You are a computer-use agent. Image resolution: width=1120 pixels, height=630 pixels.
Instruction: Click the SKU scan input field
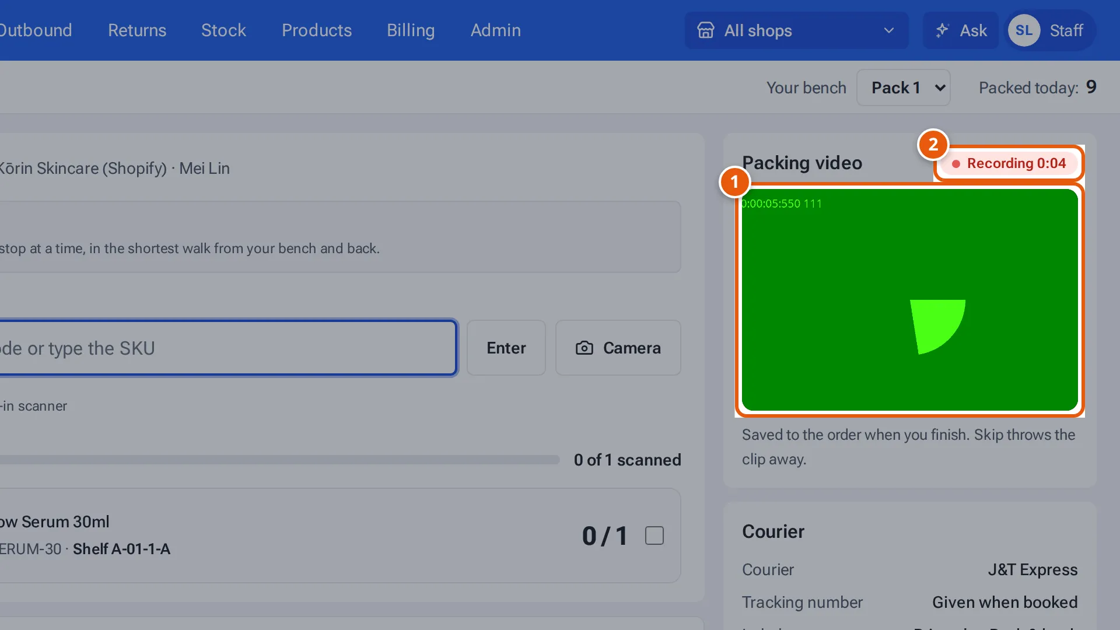coord(228,348)
